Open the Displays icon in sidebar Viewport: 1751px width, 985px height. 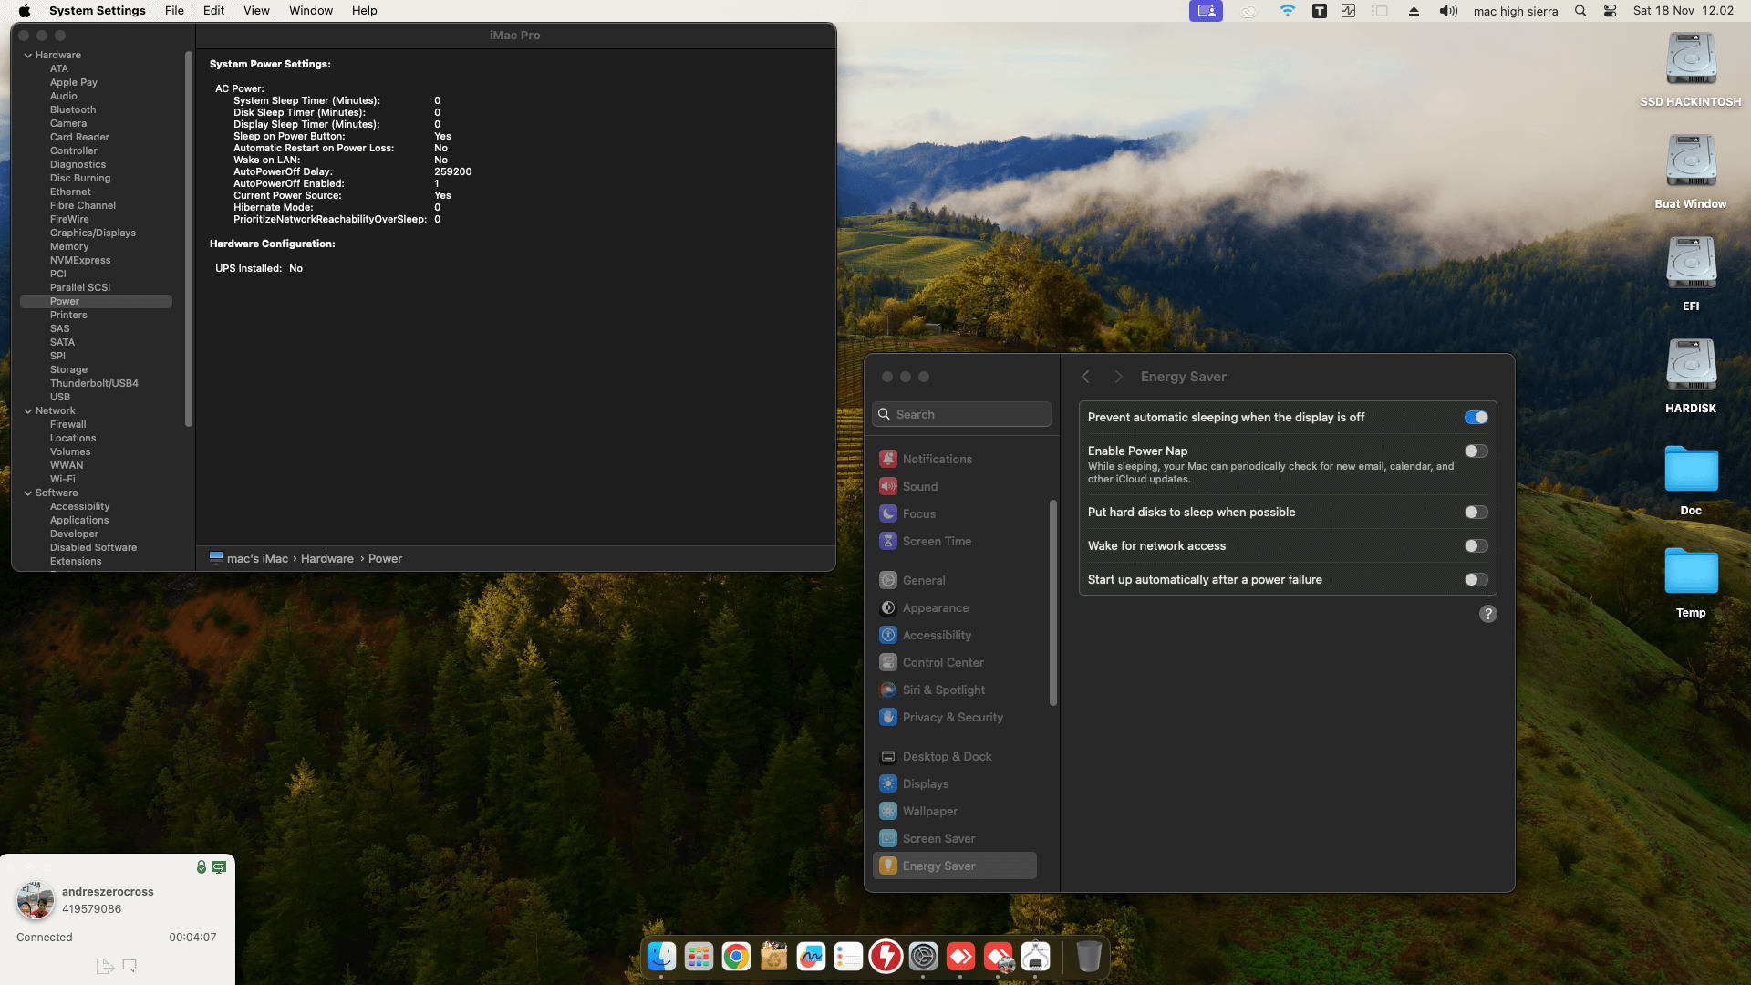pyautogui.click(x=888, y=783)
